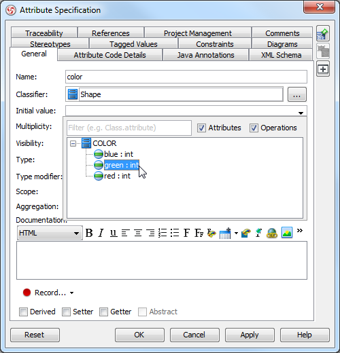Center align documentation text

[x=137, y=233]
